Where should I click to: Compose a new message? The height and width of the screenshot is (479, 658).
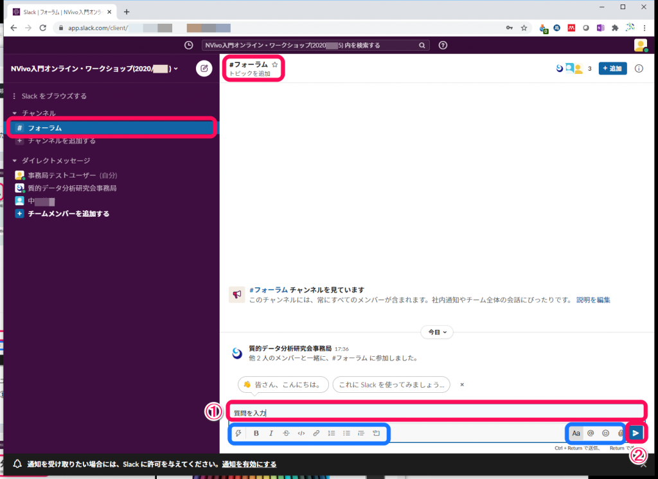[204, 68]
